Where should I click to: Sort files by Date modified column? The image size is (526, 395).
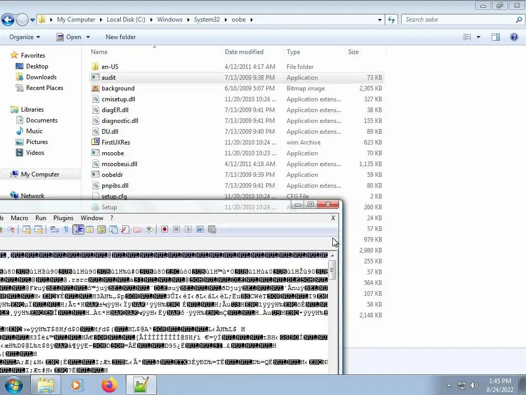pyautogui.click(x=252, y=52)
